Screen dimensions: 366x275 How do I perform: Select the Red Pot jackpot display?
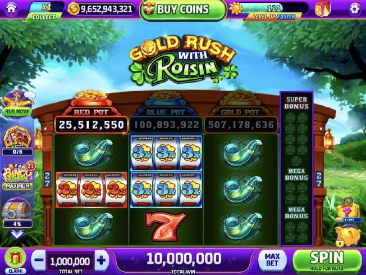point(91,125)
